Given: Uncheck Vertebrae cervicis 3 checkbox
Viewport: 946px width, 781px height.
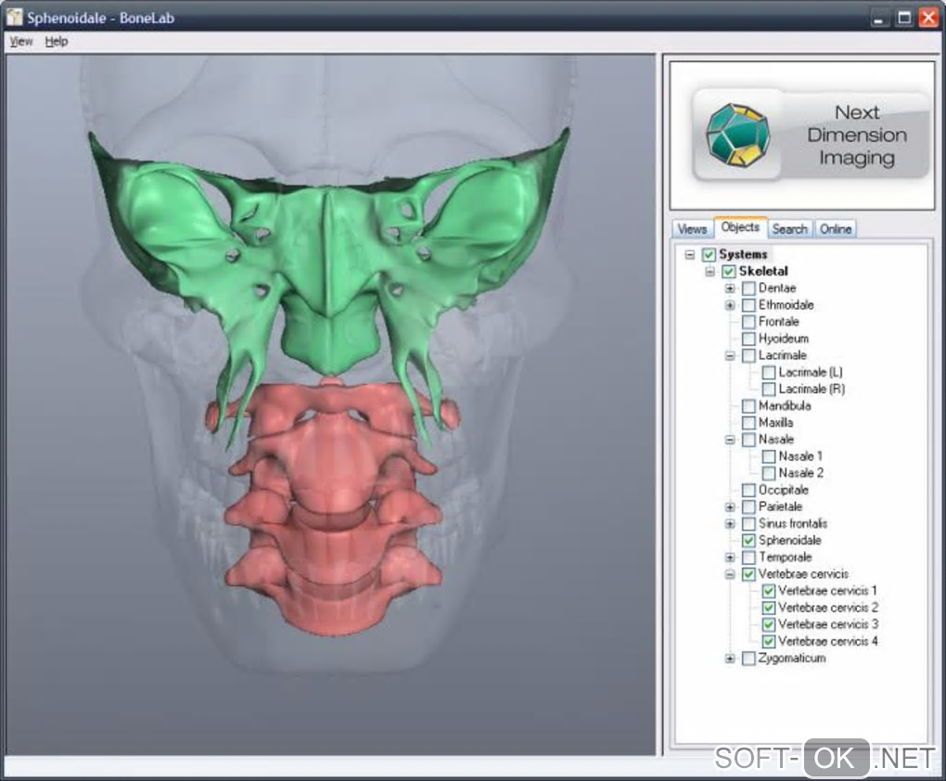Looking at the screenshot, I should coord(768,624).
